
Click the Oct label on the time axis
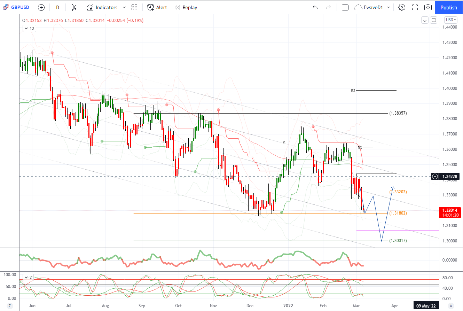coord(178,305)
